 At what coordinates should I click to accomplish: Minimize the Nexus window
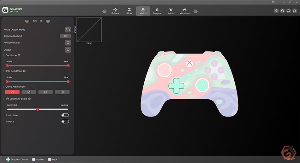(x=284, y=2)
